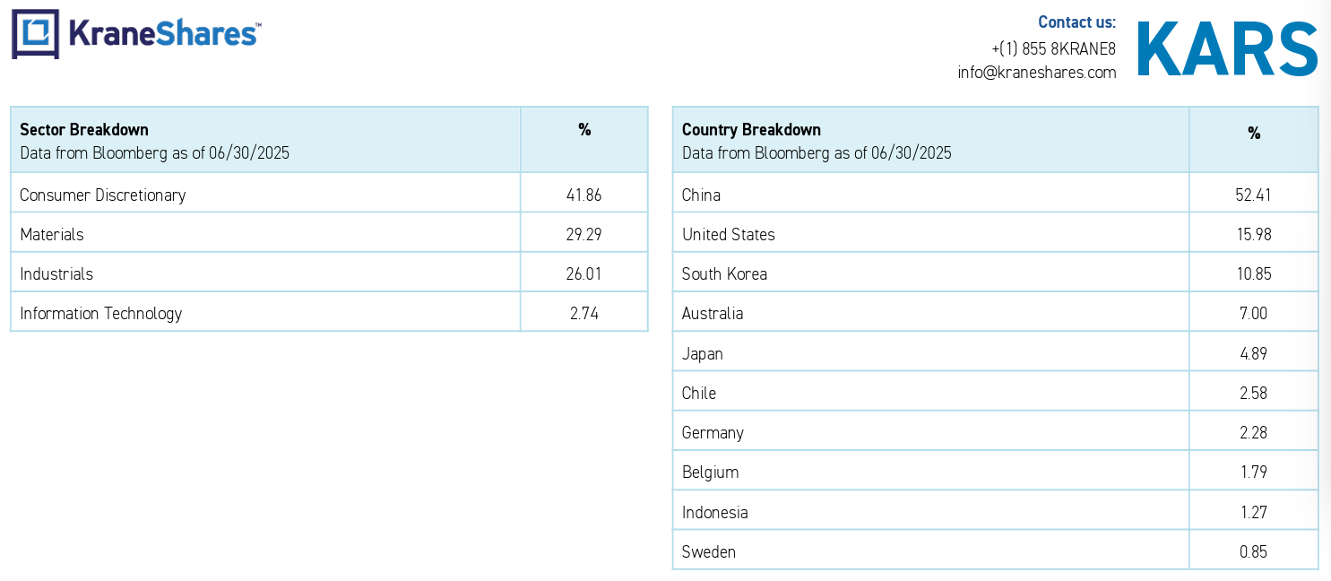
Task: Select the United States country row
Action: [996, 234]
